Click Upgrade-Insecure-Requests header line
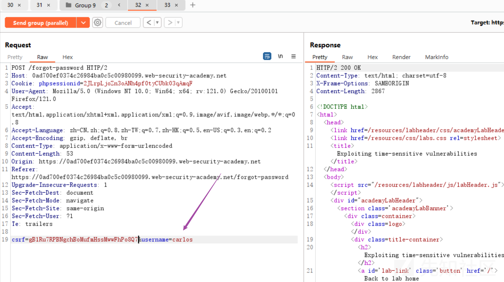 coord(59,185)
